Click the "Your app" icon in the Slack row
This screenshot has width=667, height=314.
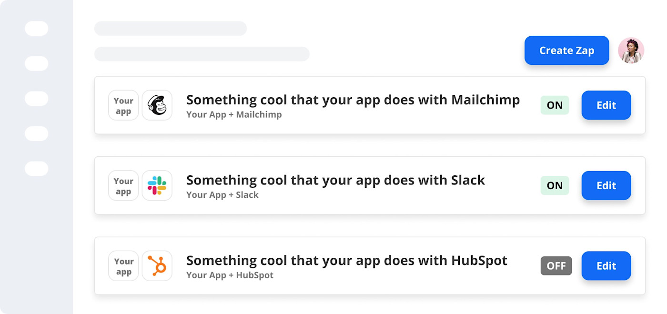click(123, 185)
